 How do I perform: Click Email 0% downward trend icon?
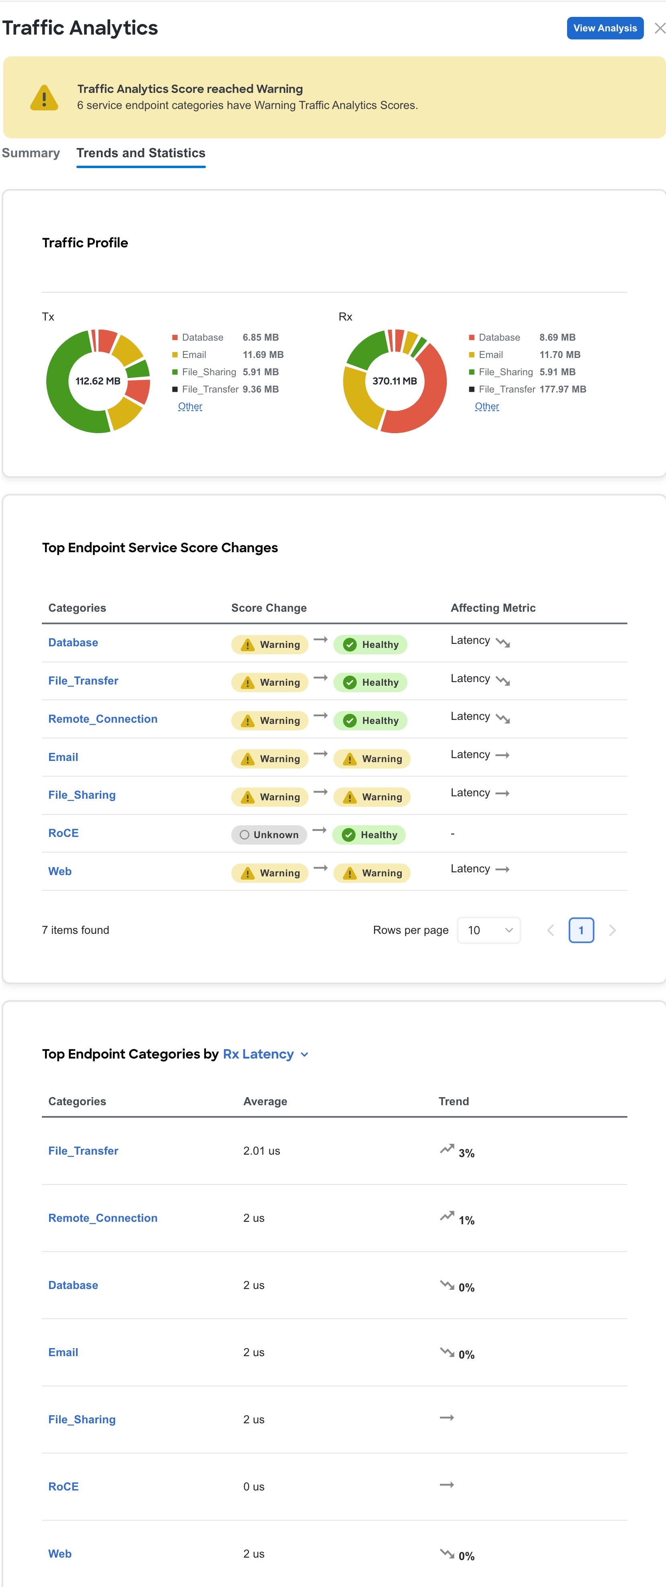447,1352
